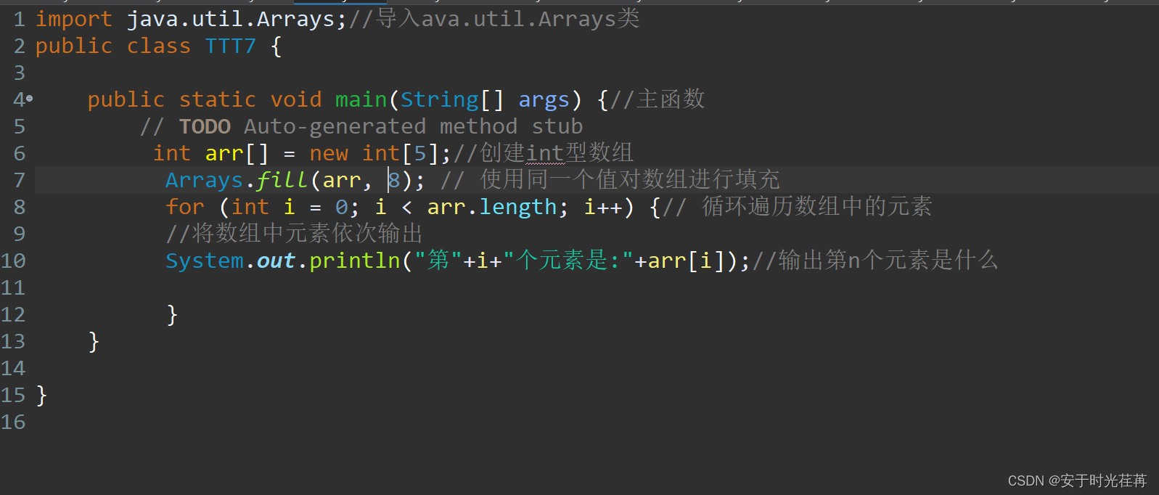Click the closing brace on line 12
The height and width of the screenshot is (495, 1159).
[172, 314]
